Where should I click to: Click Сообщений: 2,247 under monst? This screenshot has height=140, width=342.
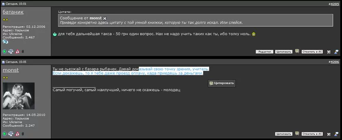click(19, 126)
